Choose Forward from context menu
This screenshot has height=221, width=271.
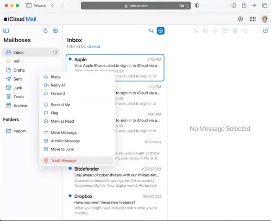(77, 93)
